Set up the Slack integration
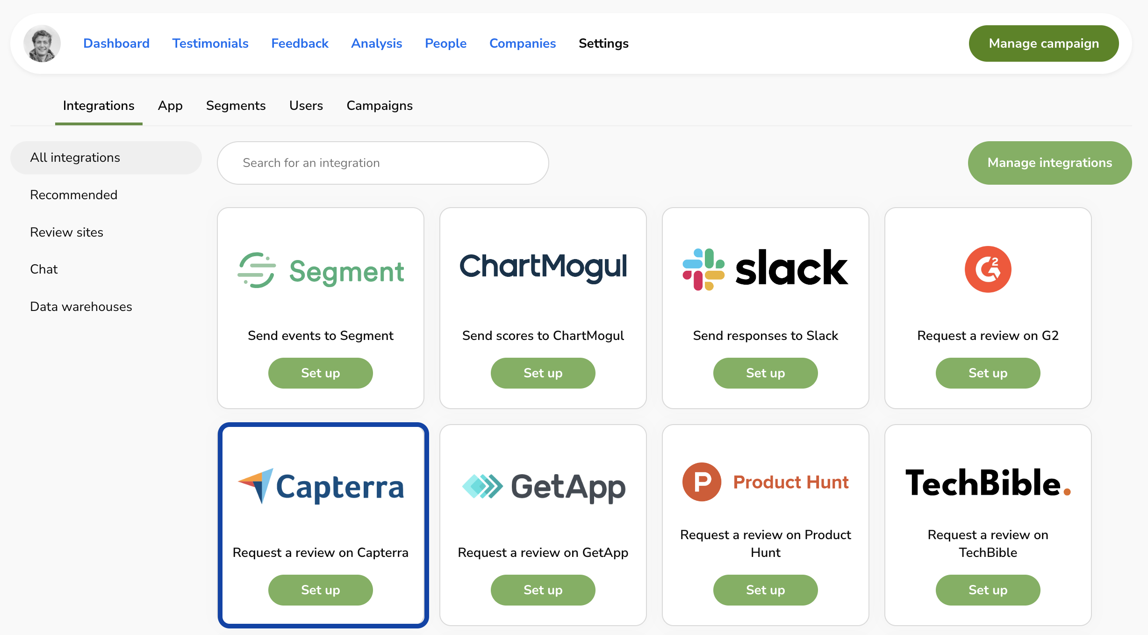The height and width of the screenshot is (635, 1148). [x=765, y=373]
